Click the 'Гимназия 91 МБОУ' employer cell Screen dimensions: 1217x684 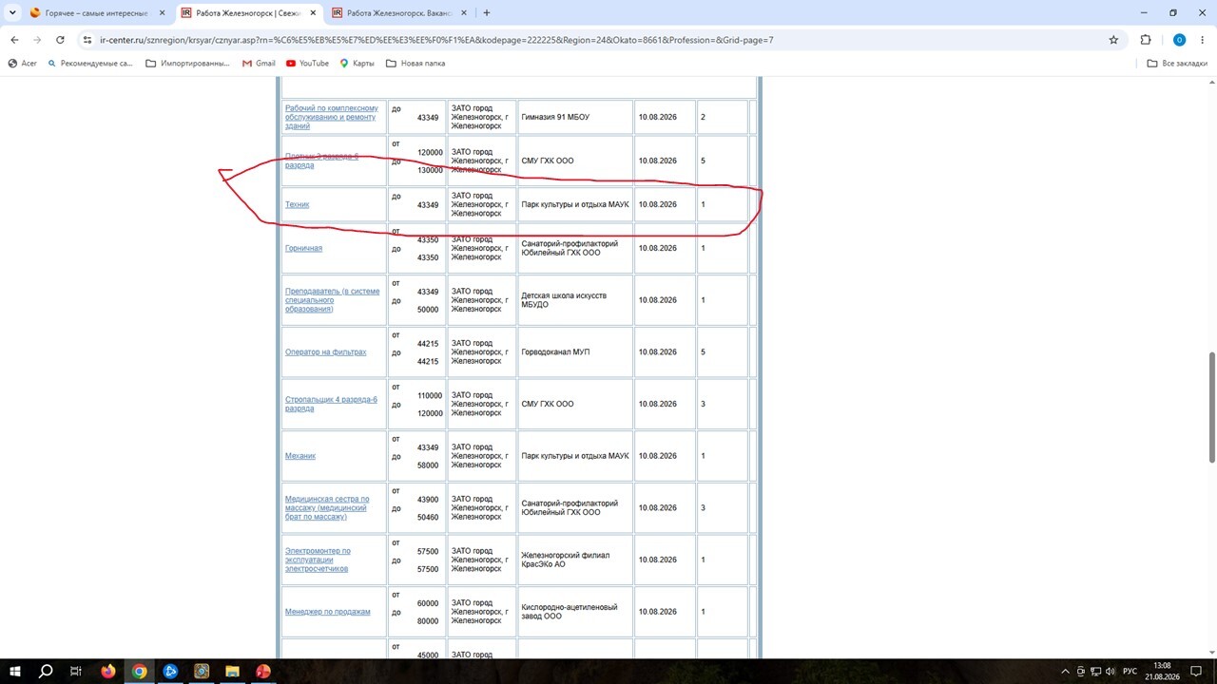coord(575,117)
